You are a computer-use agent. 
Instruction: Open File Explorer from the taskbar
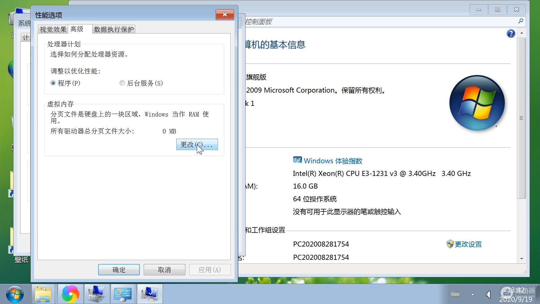point(43,294)
